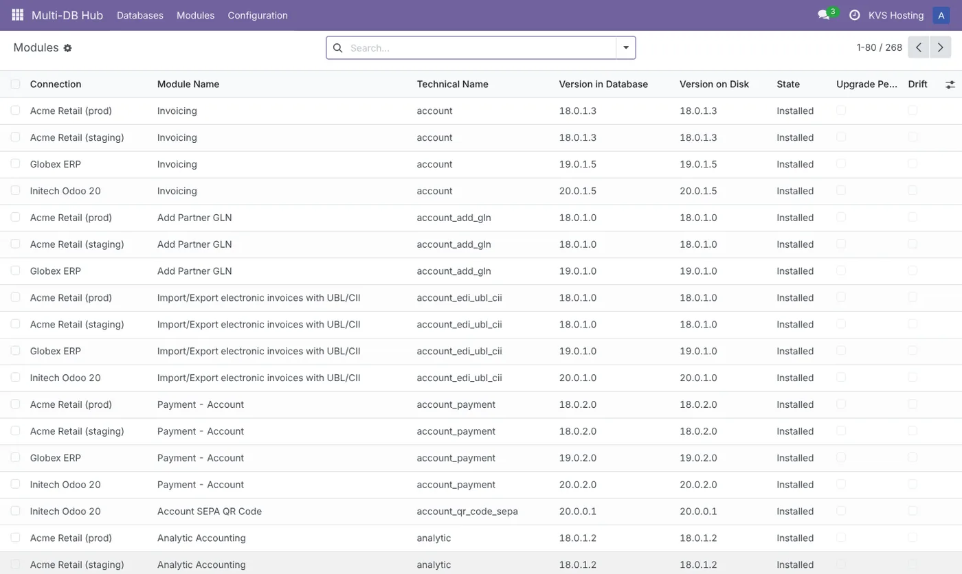Click the user avatar icon A
962x574 pixels.
pyautogui.click(x=941, y=15)
